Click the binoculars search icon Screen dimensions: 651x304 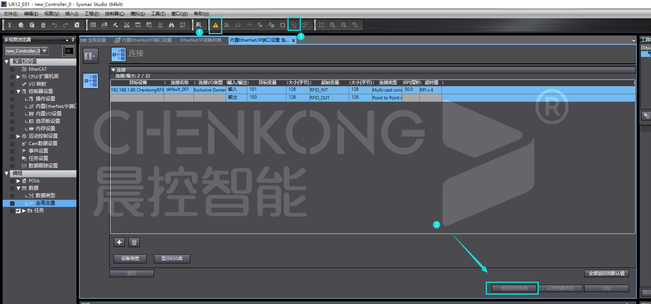[x=172, y=25]
